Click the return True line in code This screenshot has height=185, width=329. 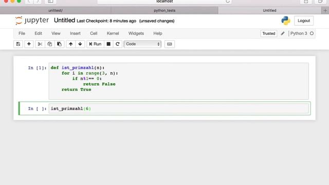(77, 89)
